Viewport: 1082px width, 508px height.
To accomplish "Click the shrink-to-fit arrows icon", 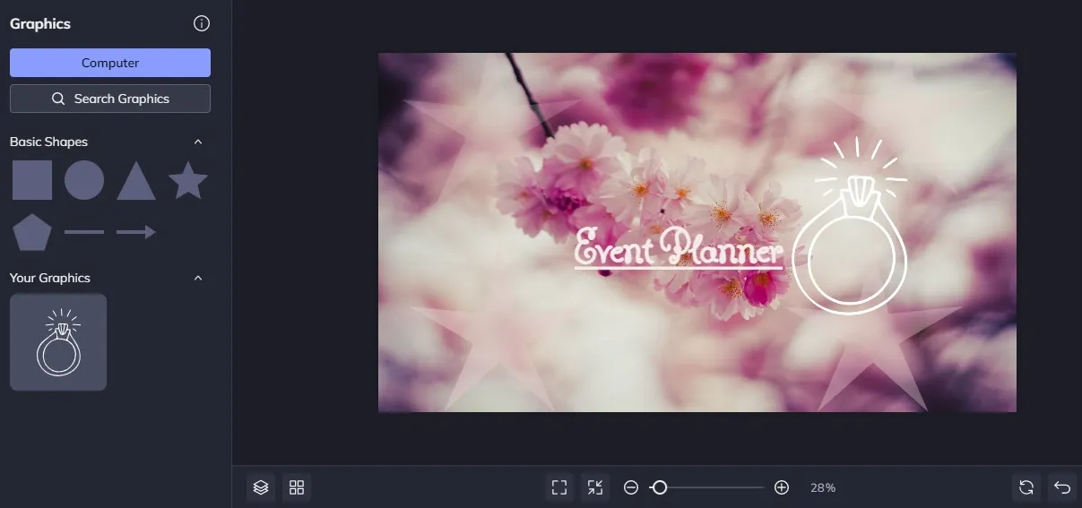I will point(595,487).
